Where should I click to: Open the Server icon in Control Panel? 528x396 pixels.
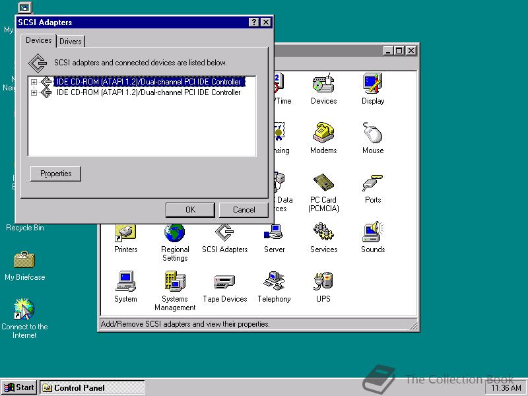pyautogui.click(x=274, y=238)
